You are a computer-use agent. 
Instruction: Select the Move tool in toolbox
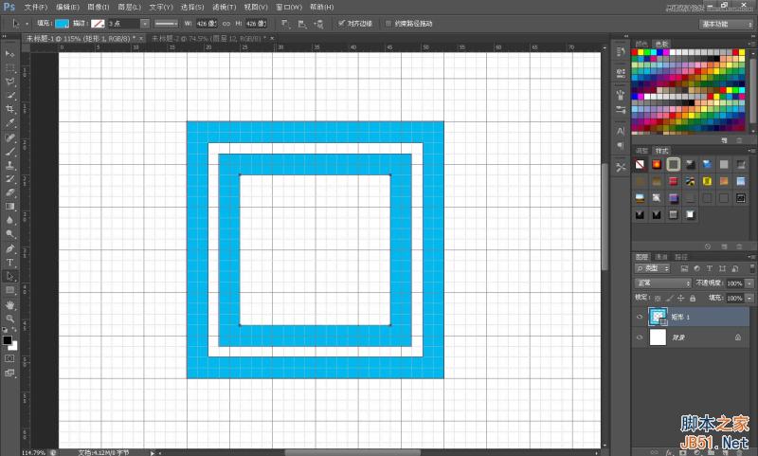[x=9, y=53]
